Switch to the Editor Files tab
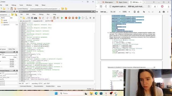The image size is (172, 96). pos(12,49)
